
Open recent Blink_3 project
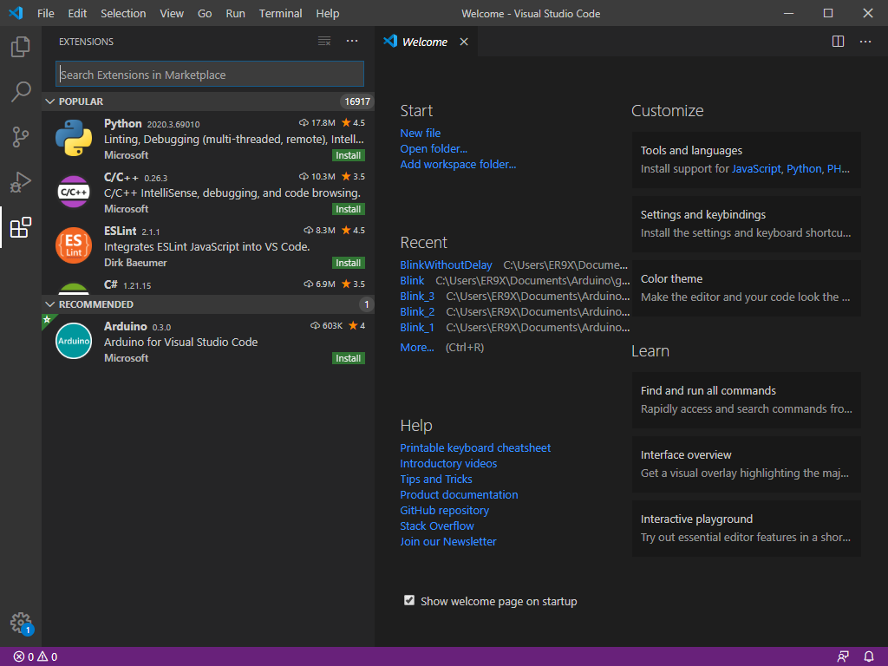pyautogui.click(x=417, y=297)
